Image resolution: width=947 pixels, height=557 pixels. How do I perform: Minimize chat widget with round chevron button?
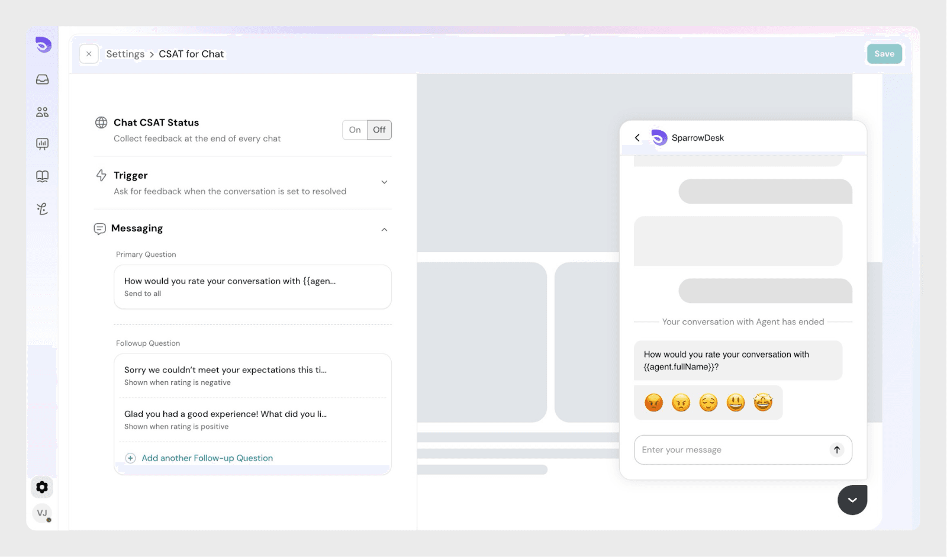(852, 500)
